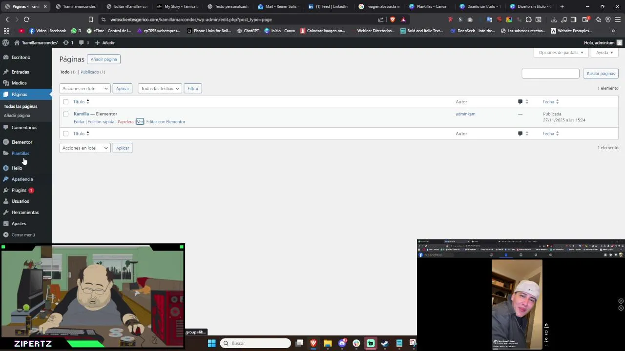This screenshot has width=625, height=351.
Task: Open Todas las fechas dropdown
Action: [160, 88]
